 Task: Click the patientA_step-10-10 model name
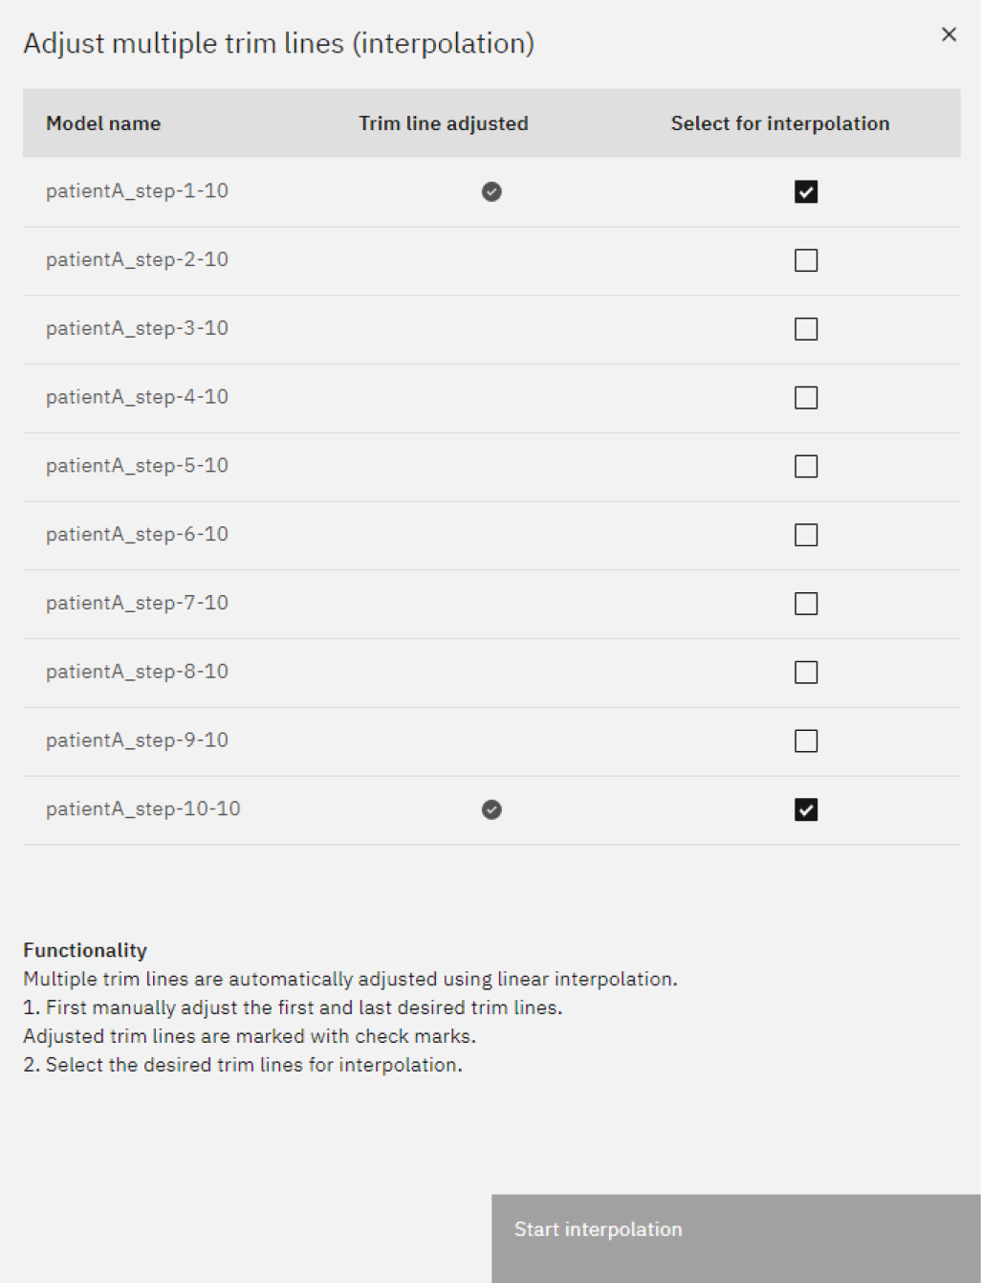click(x=143, y=809)
